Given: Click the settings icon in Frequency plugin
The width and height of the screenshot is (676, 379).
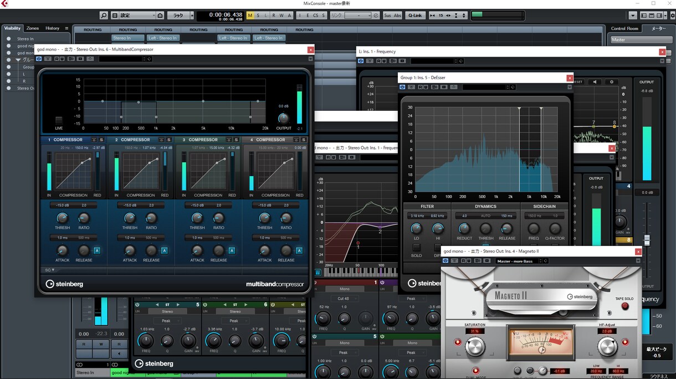Looking at the screenshot, I should (612, 82).
